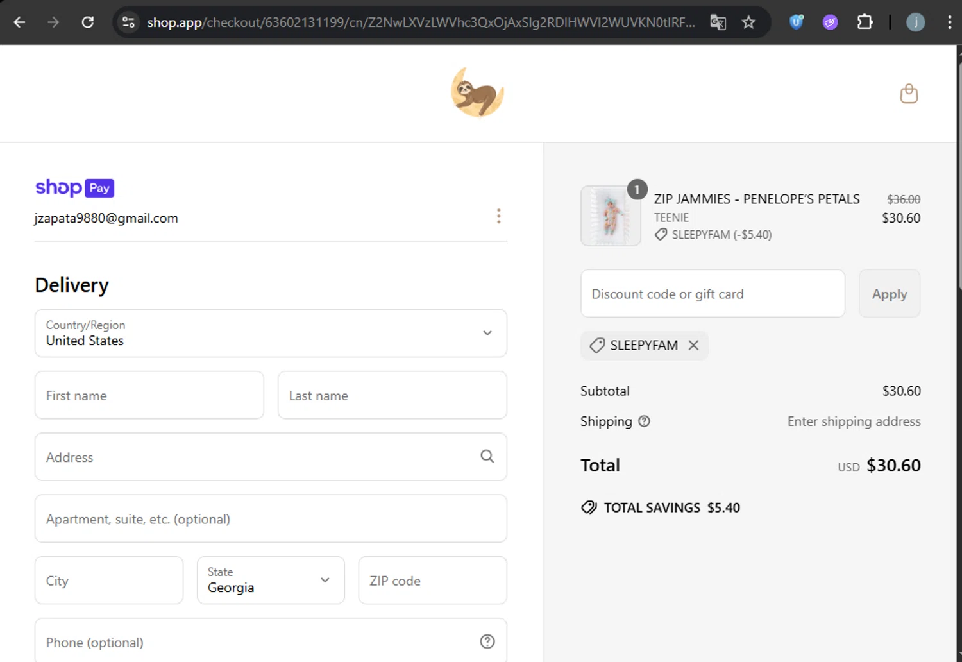Open the Chrome profile avatar

915,22
